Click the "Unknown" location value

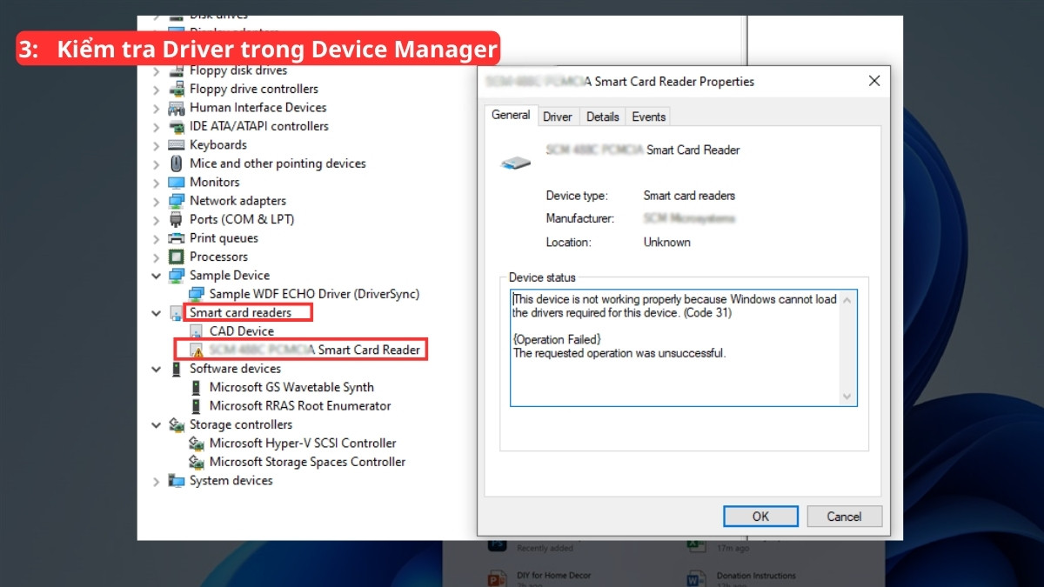click(666, 243)
